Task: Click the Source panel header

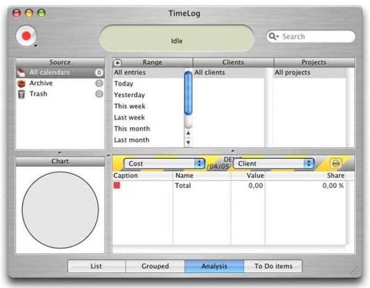Action: 60,62
